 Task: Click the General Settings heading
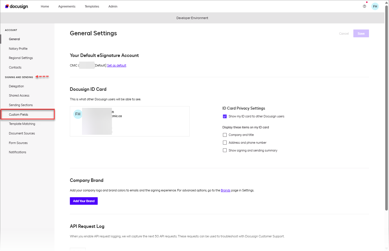[x=93, y=33]
